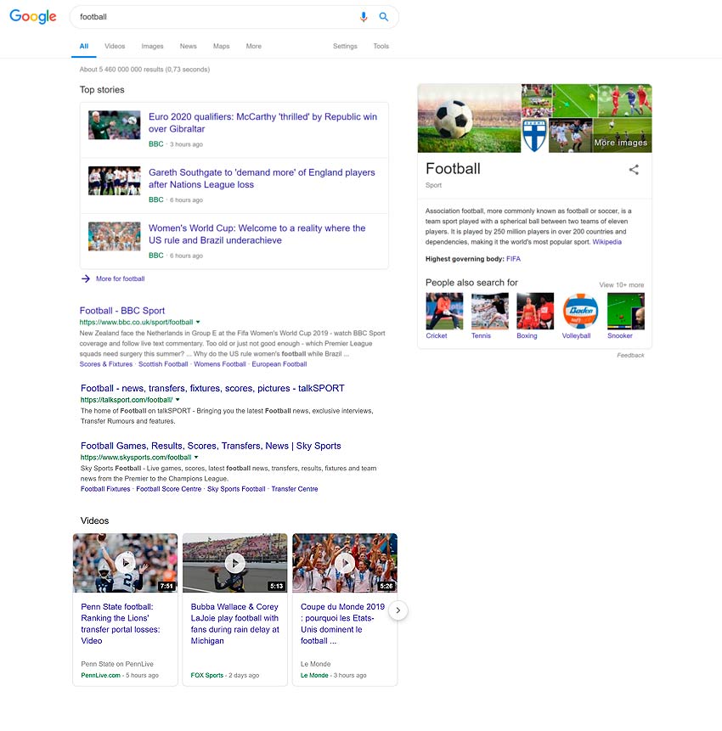The width and height of the screenshot is (722, 731).
Task: Advance the videos carousel with right chevron
Action: (x=398, y=610)
